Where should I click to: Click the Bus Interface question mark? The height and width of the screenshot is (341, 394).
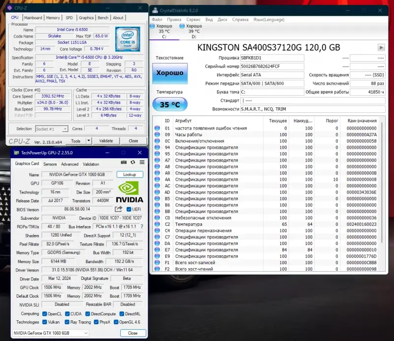142,227
